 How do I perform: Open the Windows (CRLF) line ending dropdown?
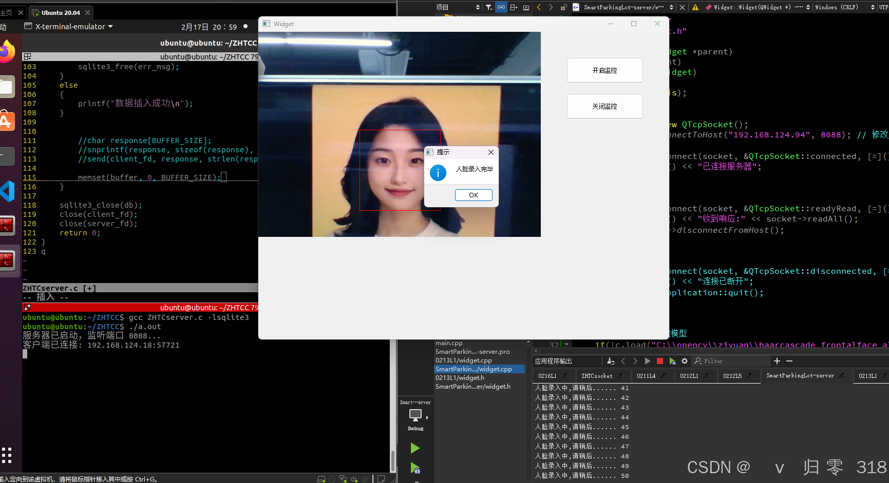coord(845,7)
